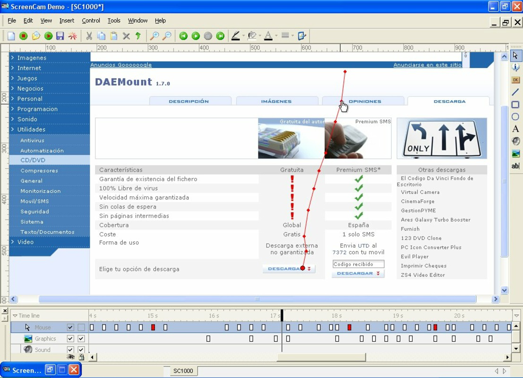Play the movie with the green play button

[x=196, y=36]
